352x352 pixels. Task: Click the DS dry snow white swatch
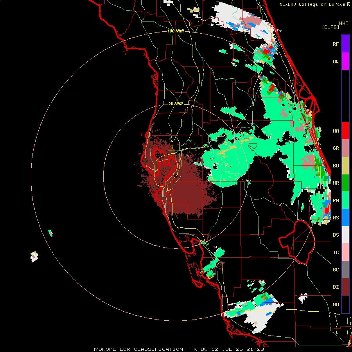345,235
